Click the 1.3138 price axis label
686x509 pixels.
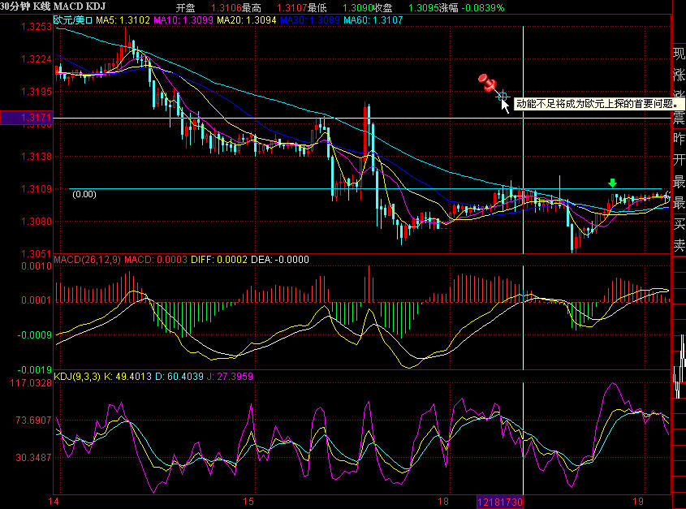(x=37, y=156)
